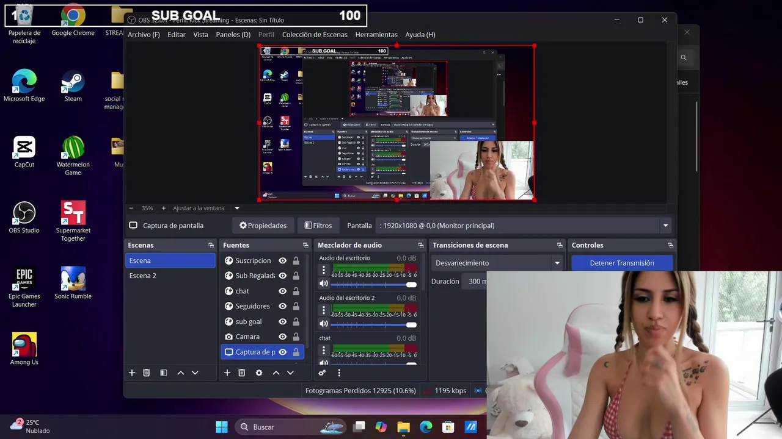
Task: Open Filtros for selected source
Action: pos(318,226)
